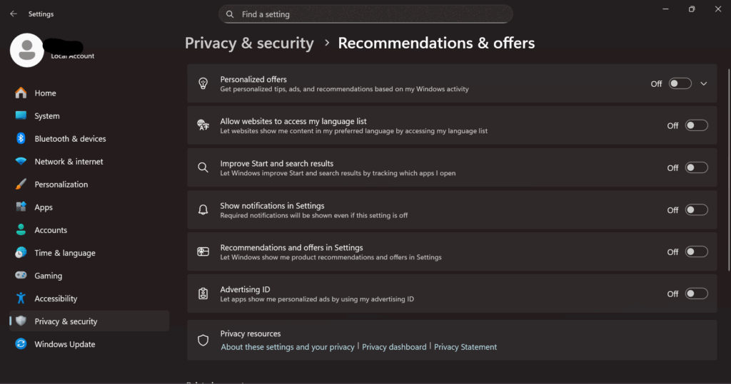
Task: Switch on Allow websites language list access
Action: click(x=696, y=125)
